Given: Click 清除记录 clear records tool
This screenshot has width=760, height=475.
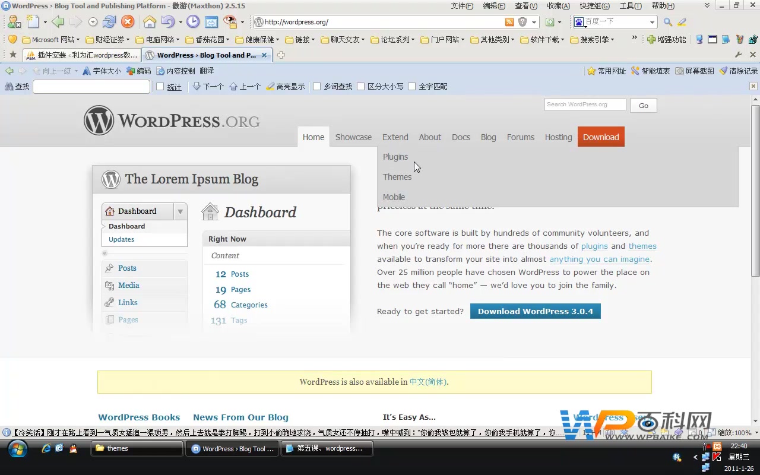Looking at the screenshot, I should point(739,71).
